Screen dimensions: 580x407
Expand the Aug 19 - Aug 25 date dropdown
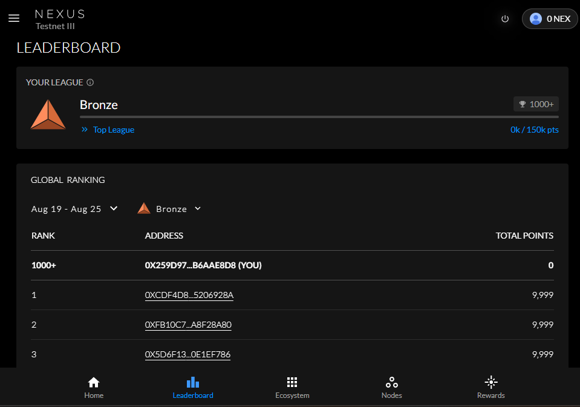pyautogui.click(x=74, y=209)
